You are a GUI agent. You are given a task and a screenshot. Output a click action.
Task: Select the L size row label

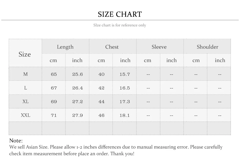coord(25,88)
